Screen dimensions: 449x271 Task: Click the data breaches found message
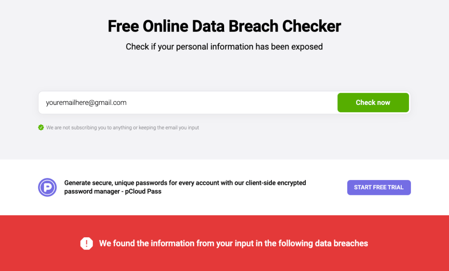click(x=233, y=243)
